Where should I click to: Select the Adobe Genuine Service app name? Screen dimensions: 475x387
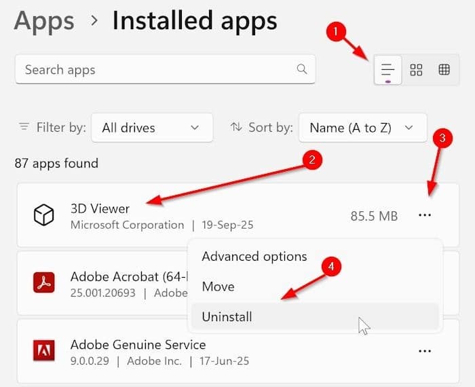click(x=138, y=344)
